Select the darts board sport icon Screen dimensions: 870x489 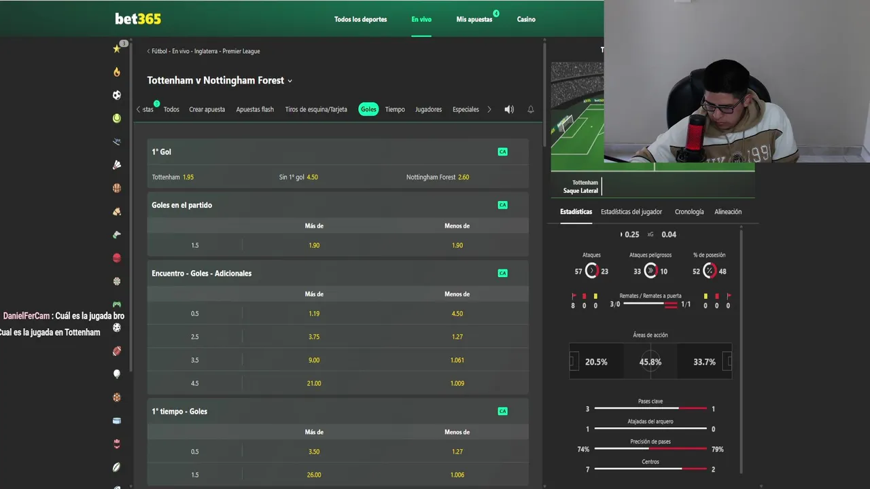117,281
